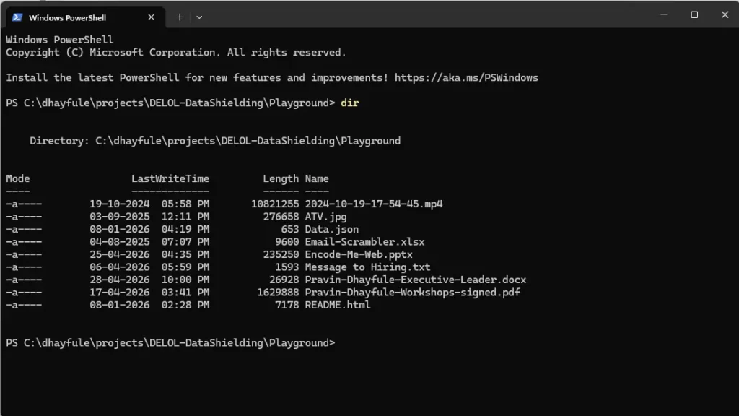Click the date 25-04-2026
739x416 pixels.
pos(120,255)
